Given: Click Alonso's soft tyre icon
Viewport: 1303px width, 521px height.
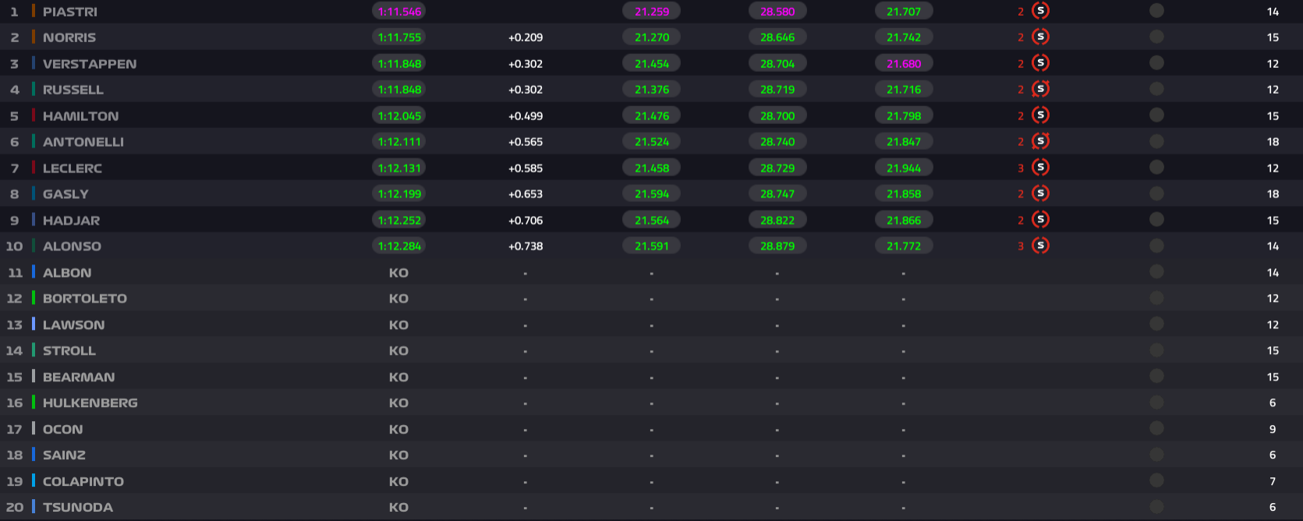Looking at the screenshot, I should click(1040, 246).
